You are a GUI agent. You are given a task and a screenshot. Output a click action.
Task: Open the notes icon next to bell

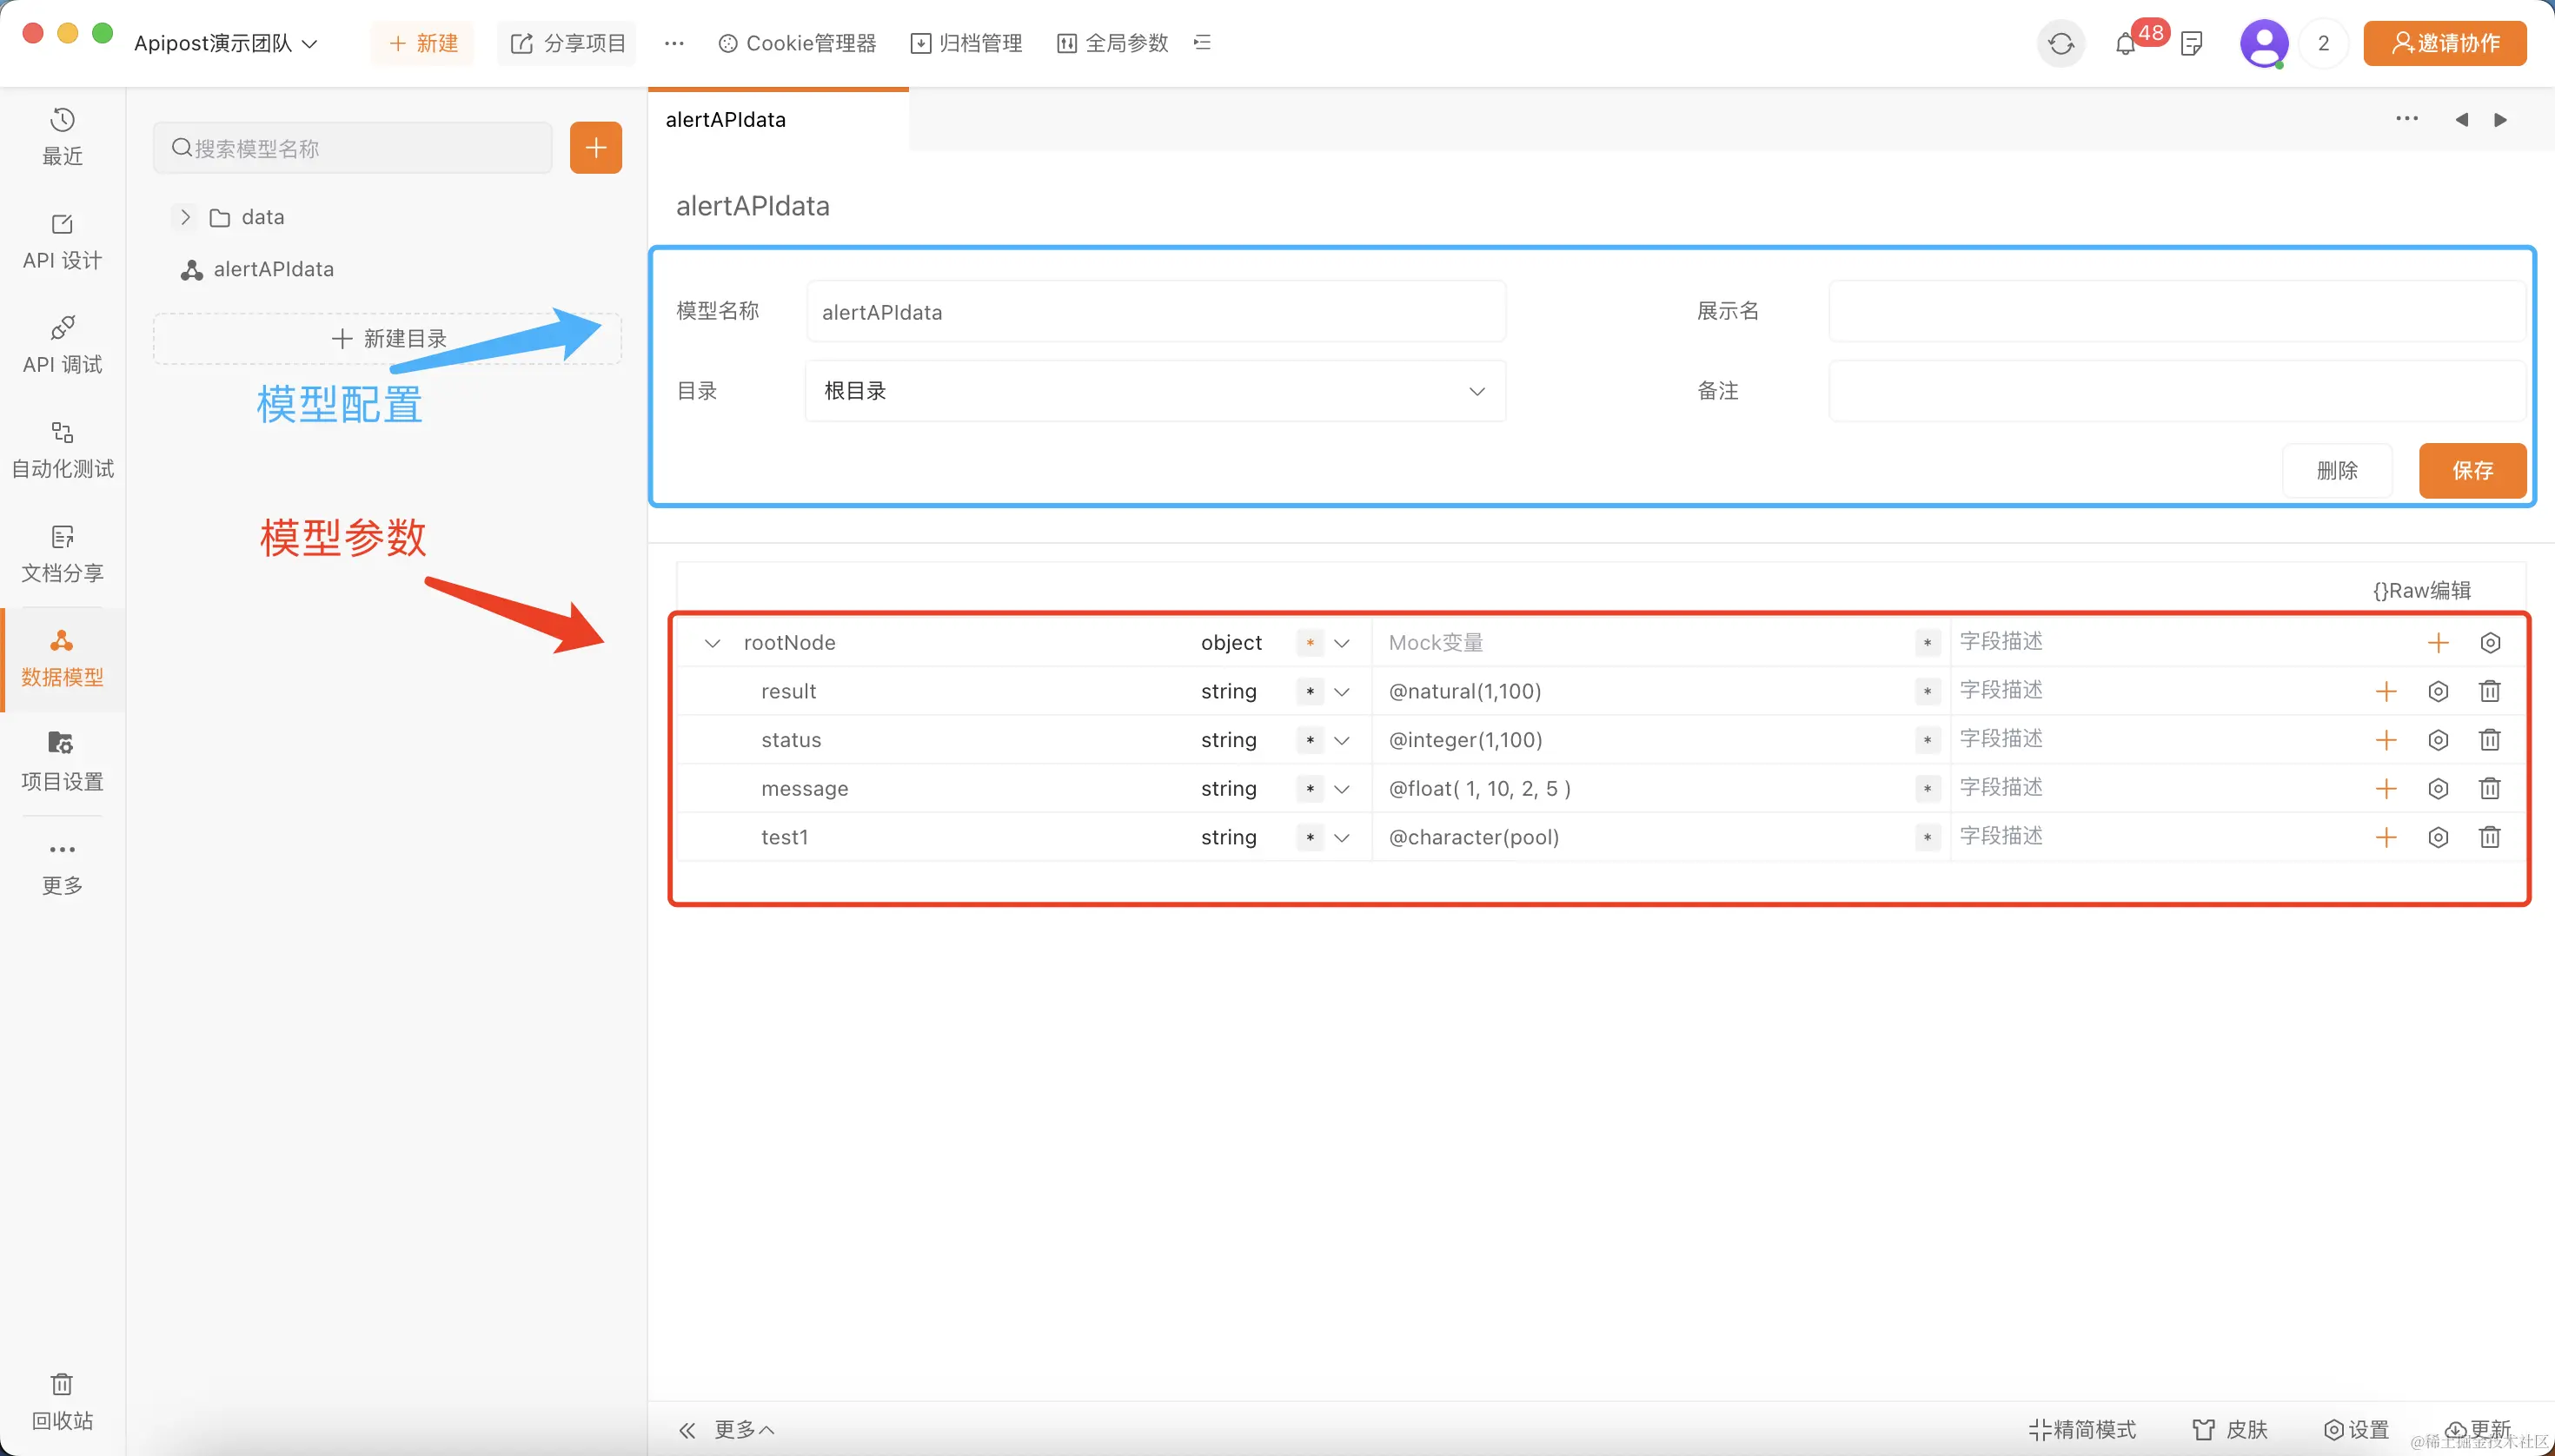click(x=2191, y=44)
